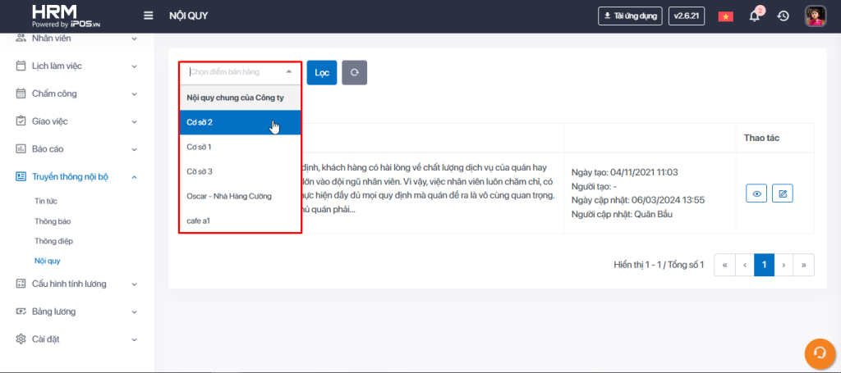Click the refresh icon next to Lọc
This screenshot has height=373, width=841.
354,72
